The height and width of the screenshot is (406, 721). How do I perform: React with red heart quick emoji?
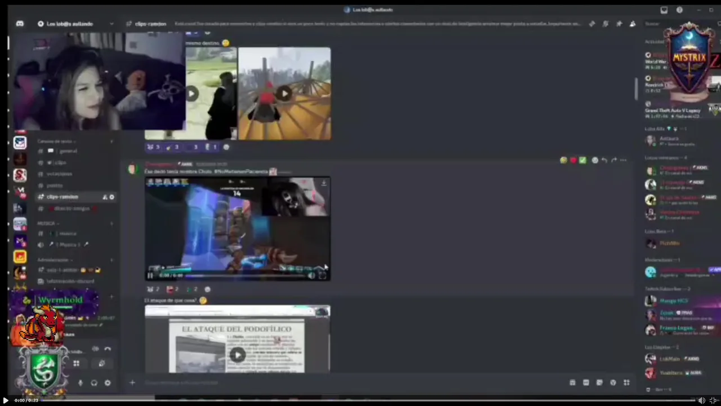(573, 160)
